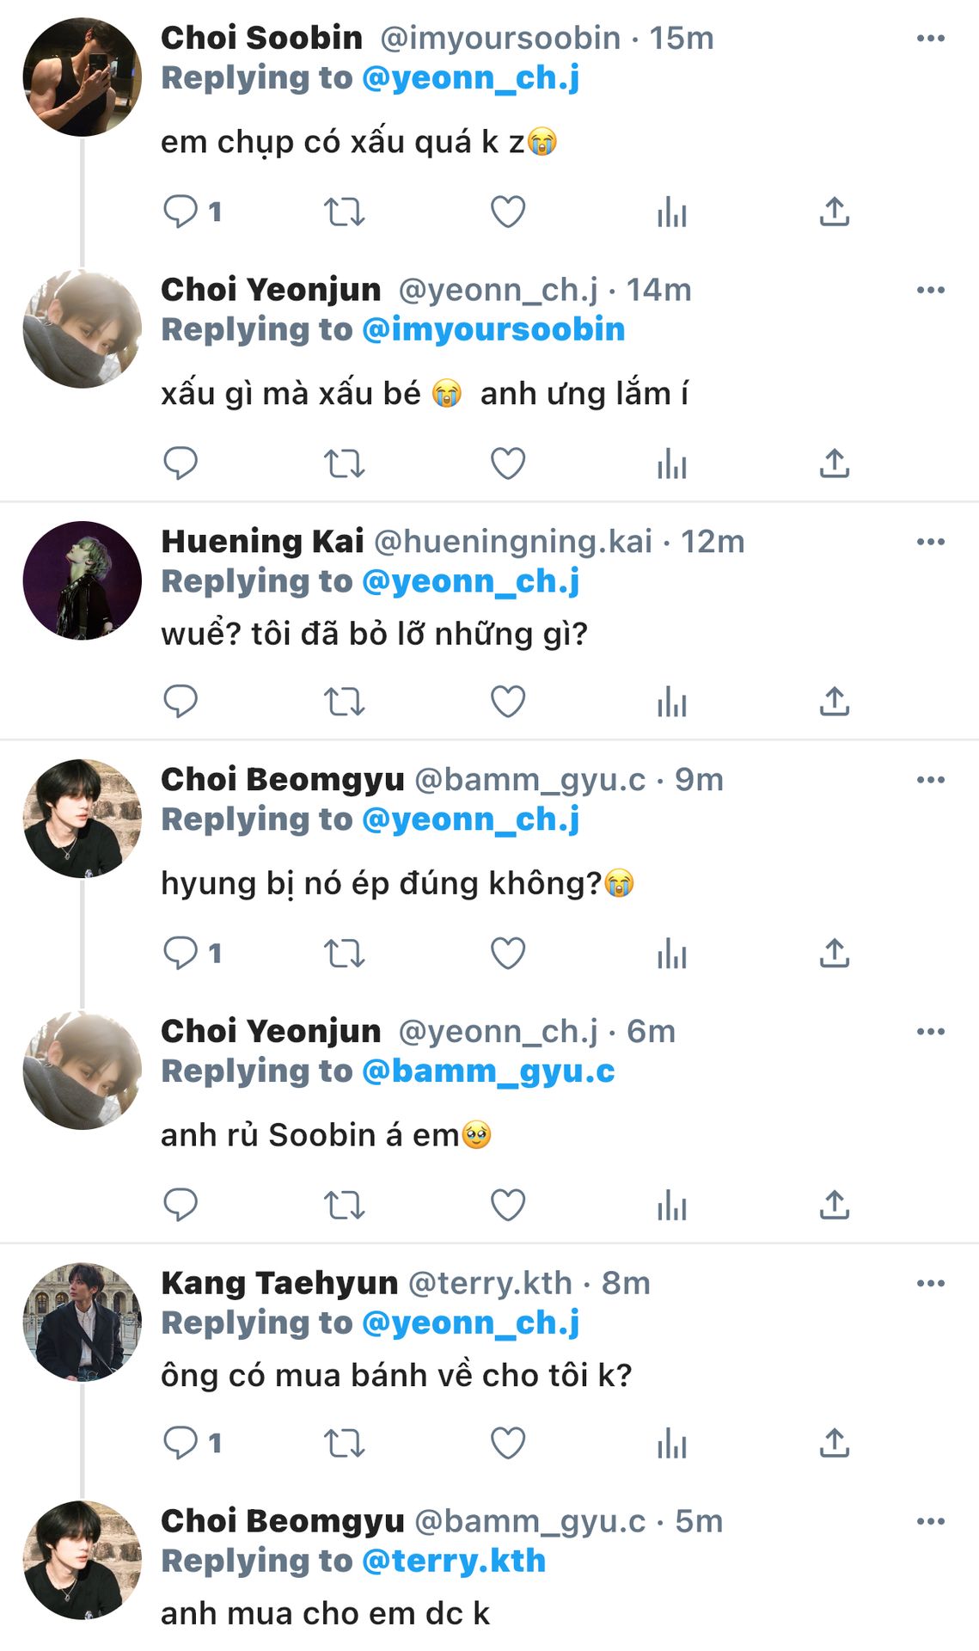Open more options on Kang Taehyun's tweet

pyautogui.click(x=931, y=1283)
